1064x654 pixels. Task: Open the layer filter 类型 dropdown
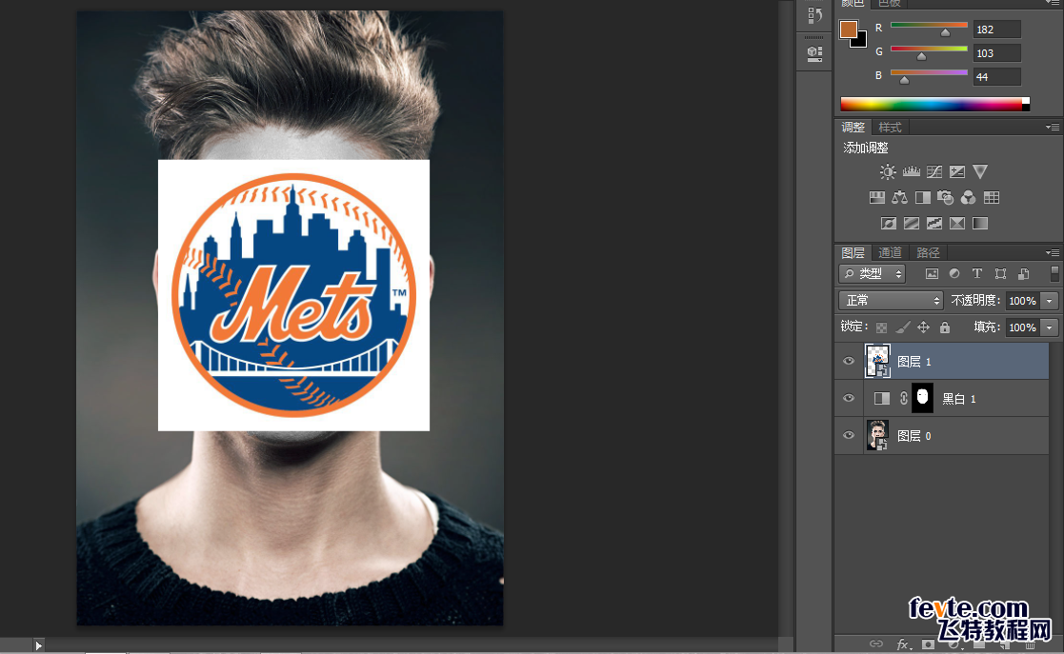point(873,273)
